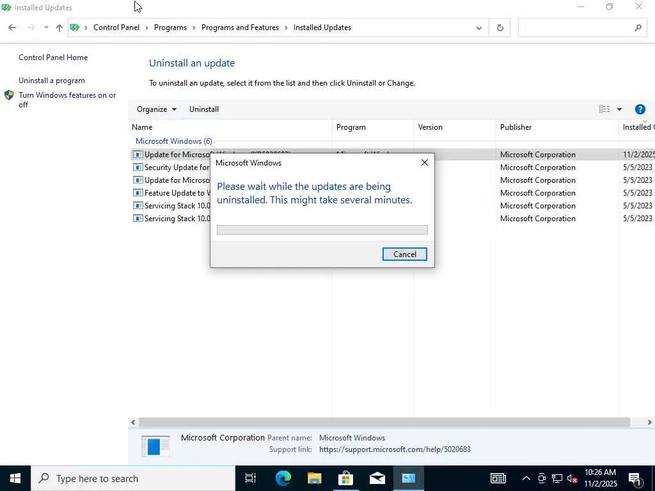655x491 pixels.
Task: Open Task View from the taskbar
Action: (250, 478)
